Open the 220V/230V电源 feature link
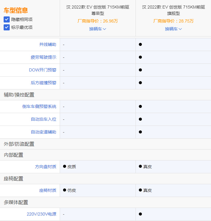Image resolution: width=211 pixels, height=221 pixels. [x=42, y=214]
